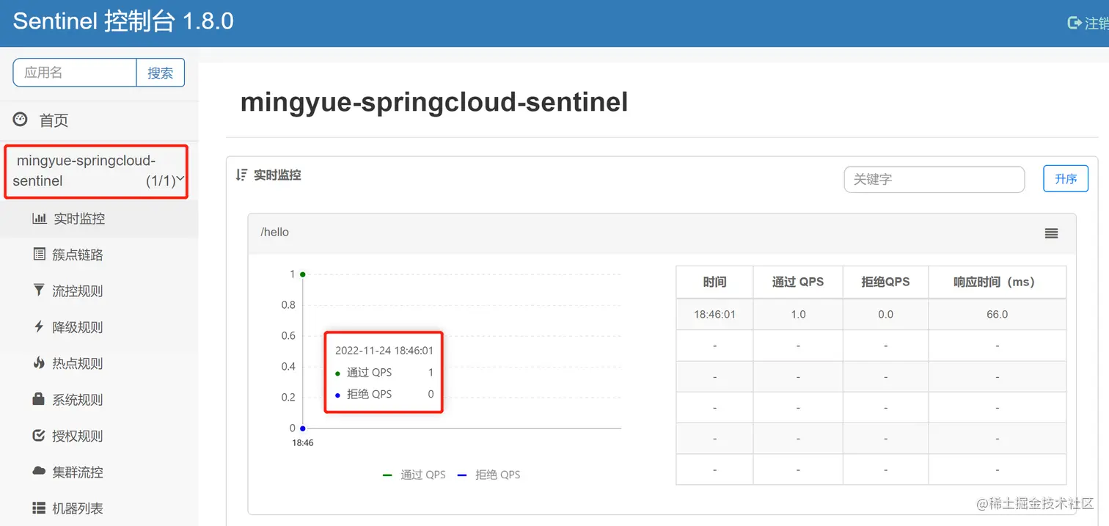
Task: Open 集群流控 menu item
Action: click(99, 472)
